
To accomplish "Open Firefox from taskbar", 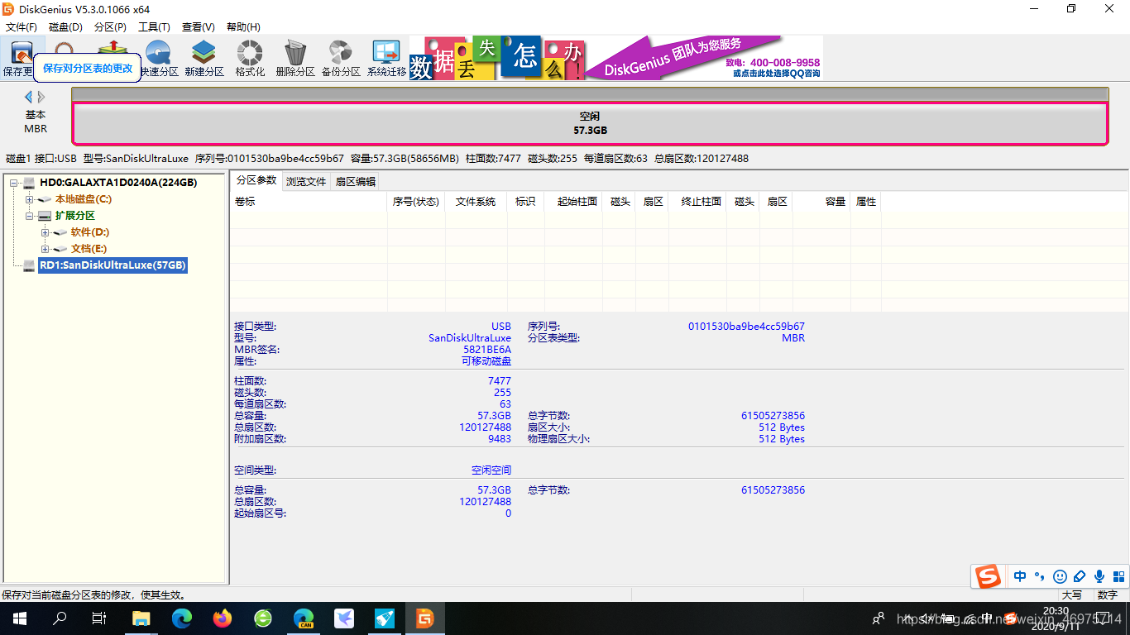I will coord(223,618).
